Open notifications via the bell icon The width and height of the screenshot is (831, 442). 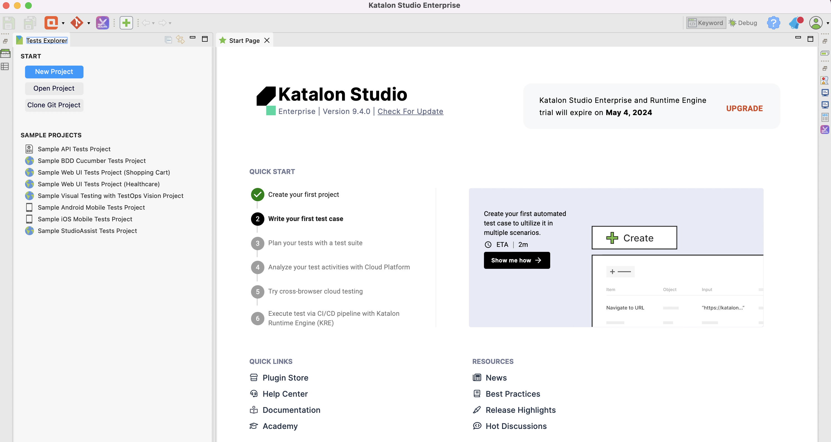coord(796,23)
